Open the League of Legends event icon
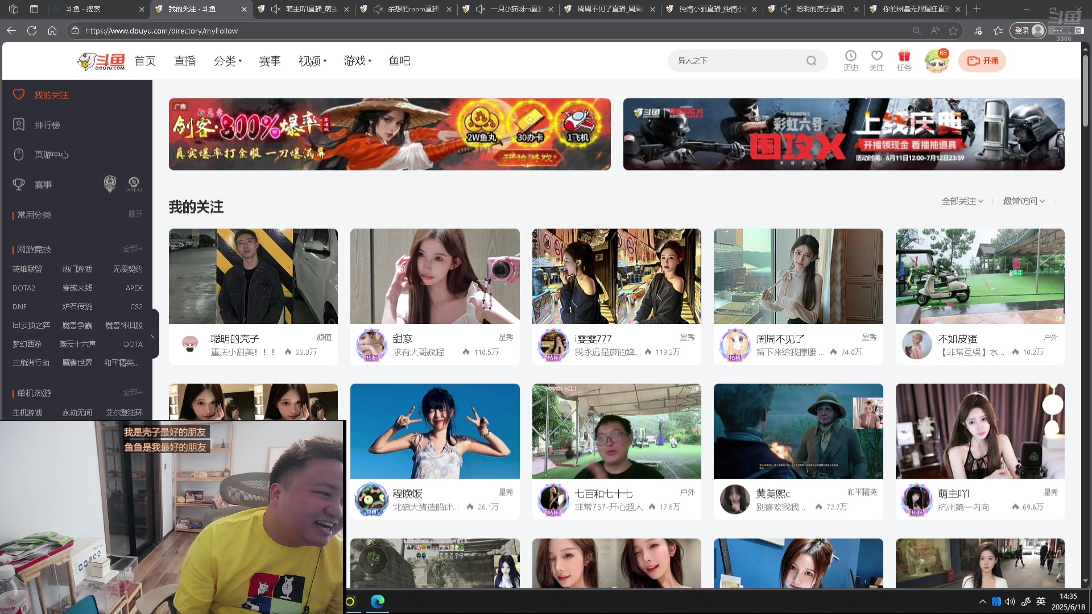 [x=110, y=184]
